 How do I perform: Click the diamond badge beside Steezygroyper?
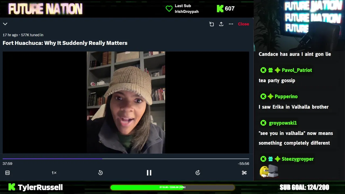(x=277, y=159)
